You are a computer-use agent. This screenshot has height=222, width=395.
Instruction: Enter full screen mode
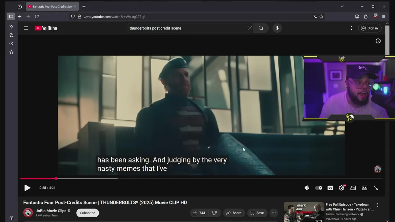pos(376,188)
